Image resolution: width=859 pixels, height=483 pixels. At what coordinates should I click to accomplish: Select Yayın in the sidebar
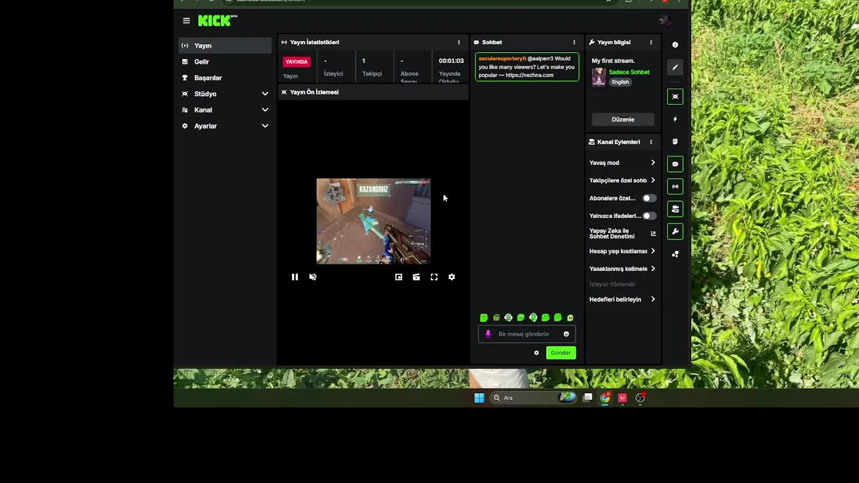[x=225, y=46]
